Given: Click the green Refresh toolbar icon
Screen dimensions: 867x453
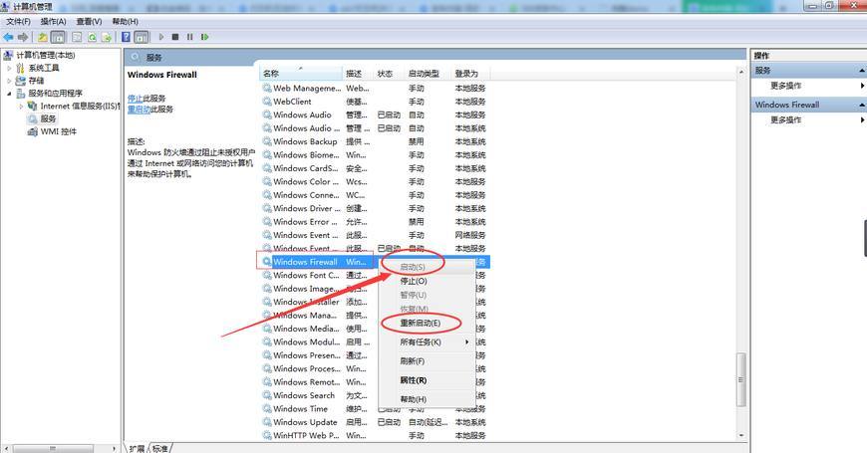Looking at the screenshot, I should [x=92, y=37].
